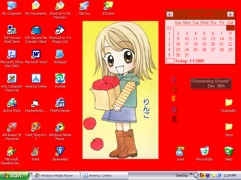This screenshot has height=180, width=241.
Task: Select the Microsoft Word desktop icon
Action: pyautogui.click(x=36, y=54)
